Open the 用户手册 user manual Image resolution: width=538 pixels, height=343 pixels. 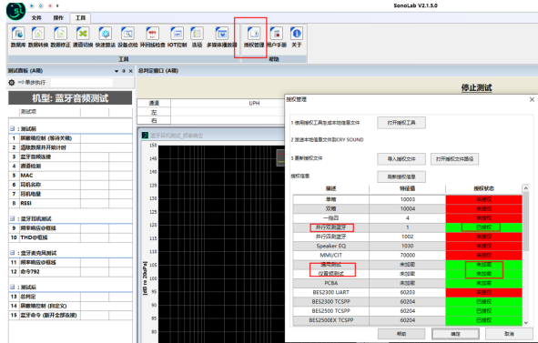[x=276, y=37]
